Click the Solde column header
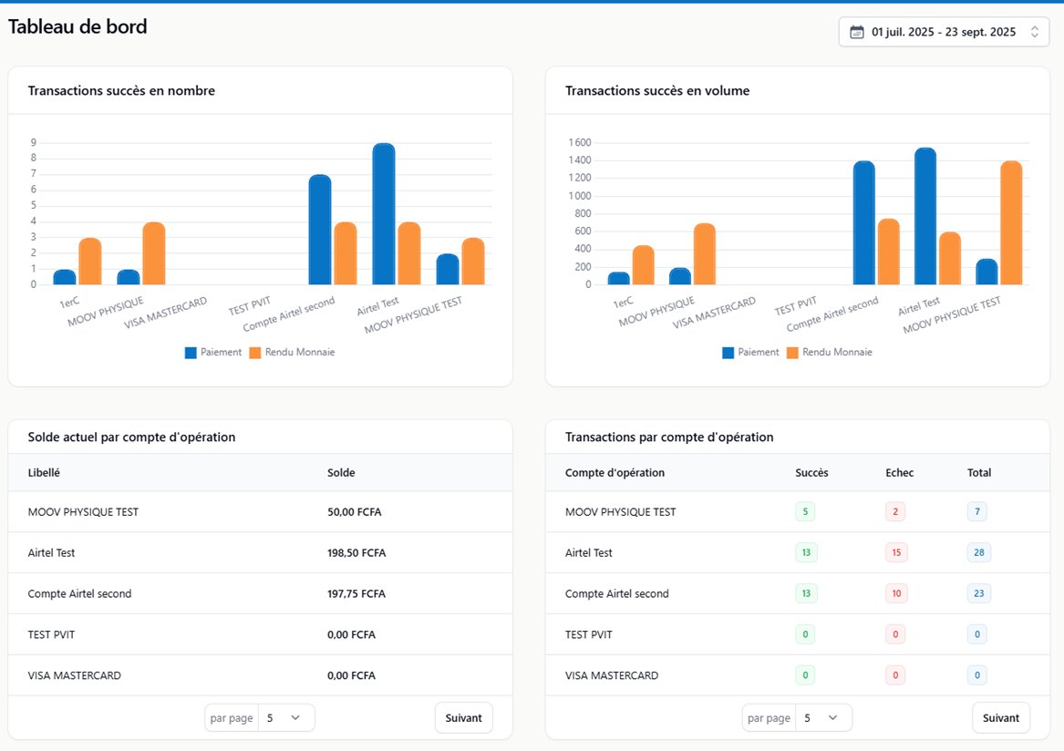This screenshot has height=751, width=1064. click(341, 472)
